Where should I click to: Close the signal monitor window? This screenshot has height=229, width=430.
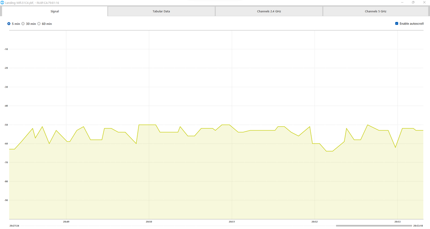coord(424,3)
